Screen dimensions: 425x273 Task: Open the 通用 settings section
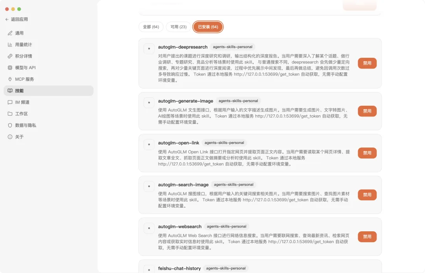pos(48,33)
